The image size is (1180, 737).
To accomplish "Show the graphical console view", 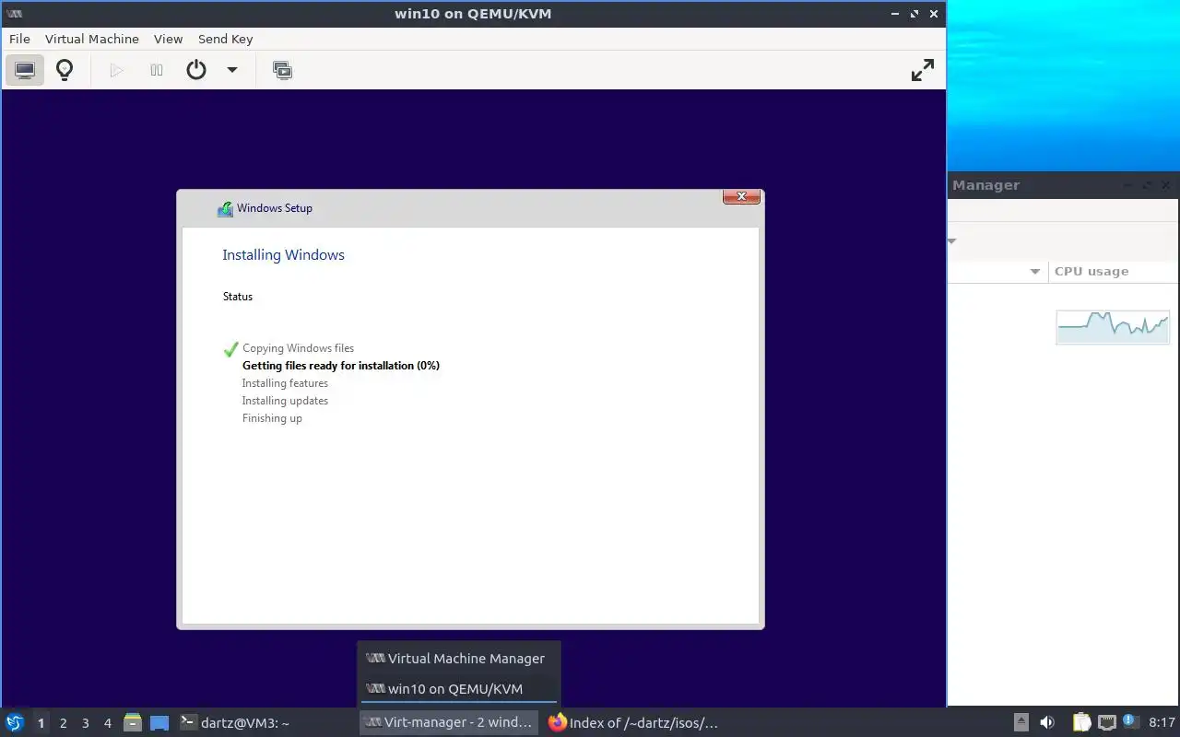I will click(25, 70).
